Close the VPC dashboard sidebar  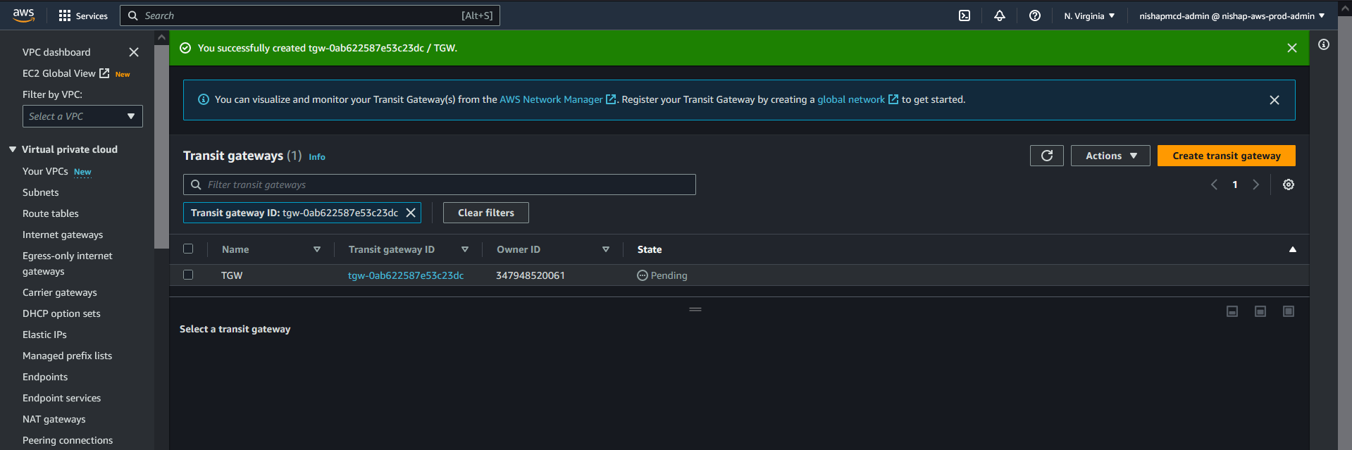point(134,52)
